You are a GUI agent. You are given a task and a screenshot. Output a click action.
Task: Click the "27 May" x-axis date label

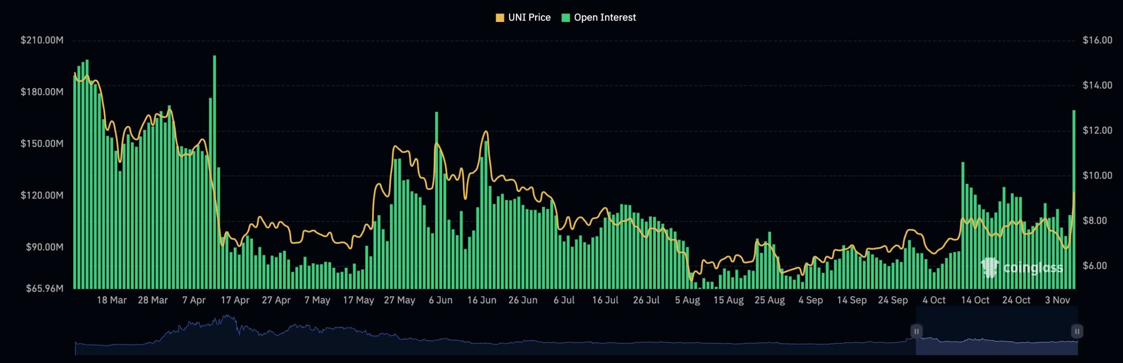click(400, 300)
